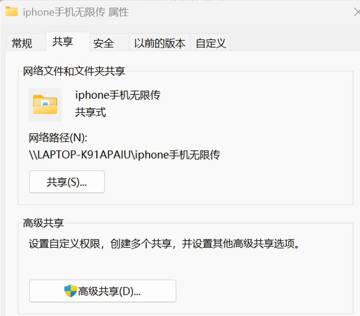This screenshot has height=316, width=360.
Task: Click the shared folder icon thumbnail
Action: [x=45, y=105]
